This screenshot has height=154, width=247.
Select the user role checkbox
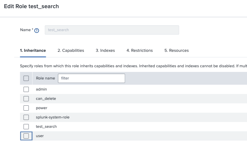click(26, 136)
